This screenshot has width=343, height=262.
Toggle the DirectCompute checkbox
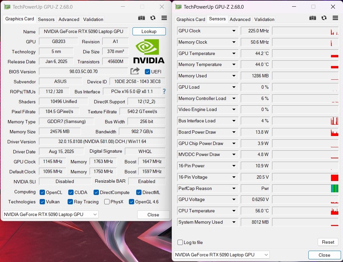[96, 192]
